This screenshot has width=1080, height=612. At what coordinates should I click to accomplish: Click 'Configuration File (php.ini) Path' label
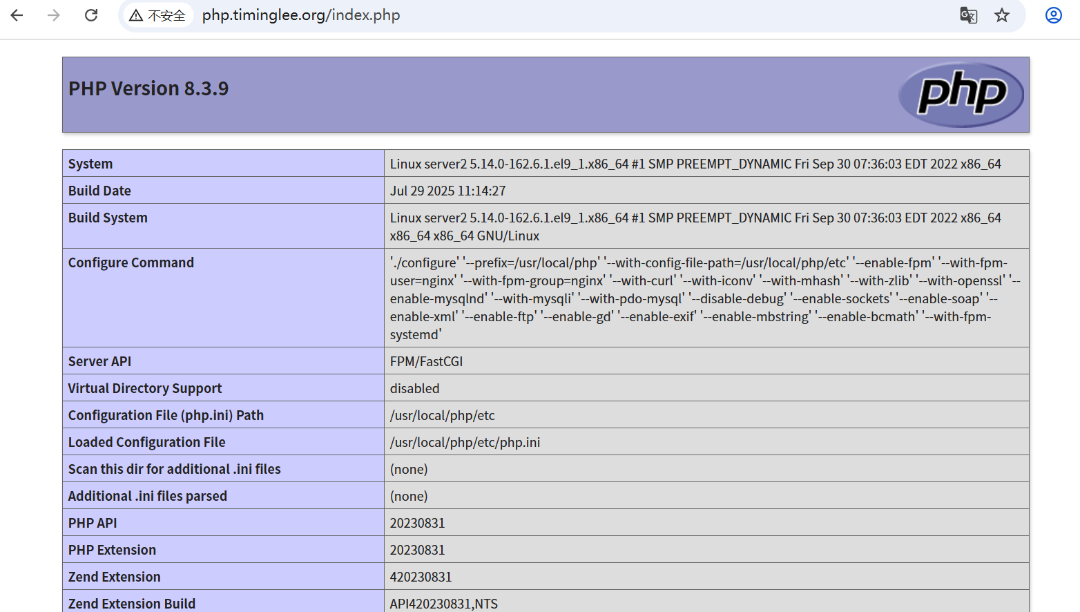coord(166,415)
